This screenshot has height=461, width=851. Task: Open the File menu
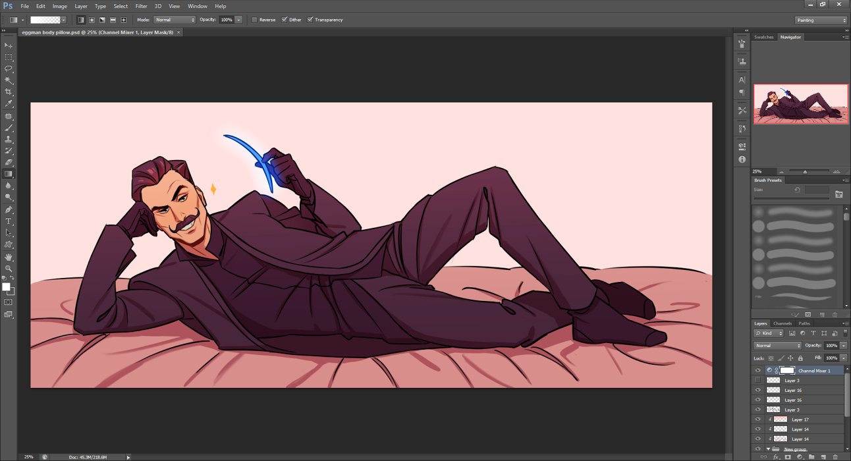point(25,6)
